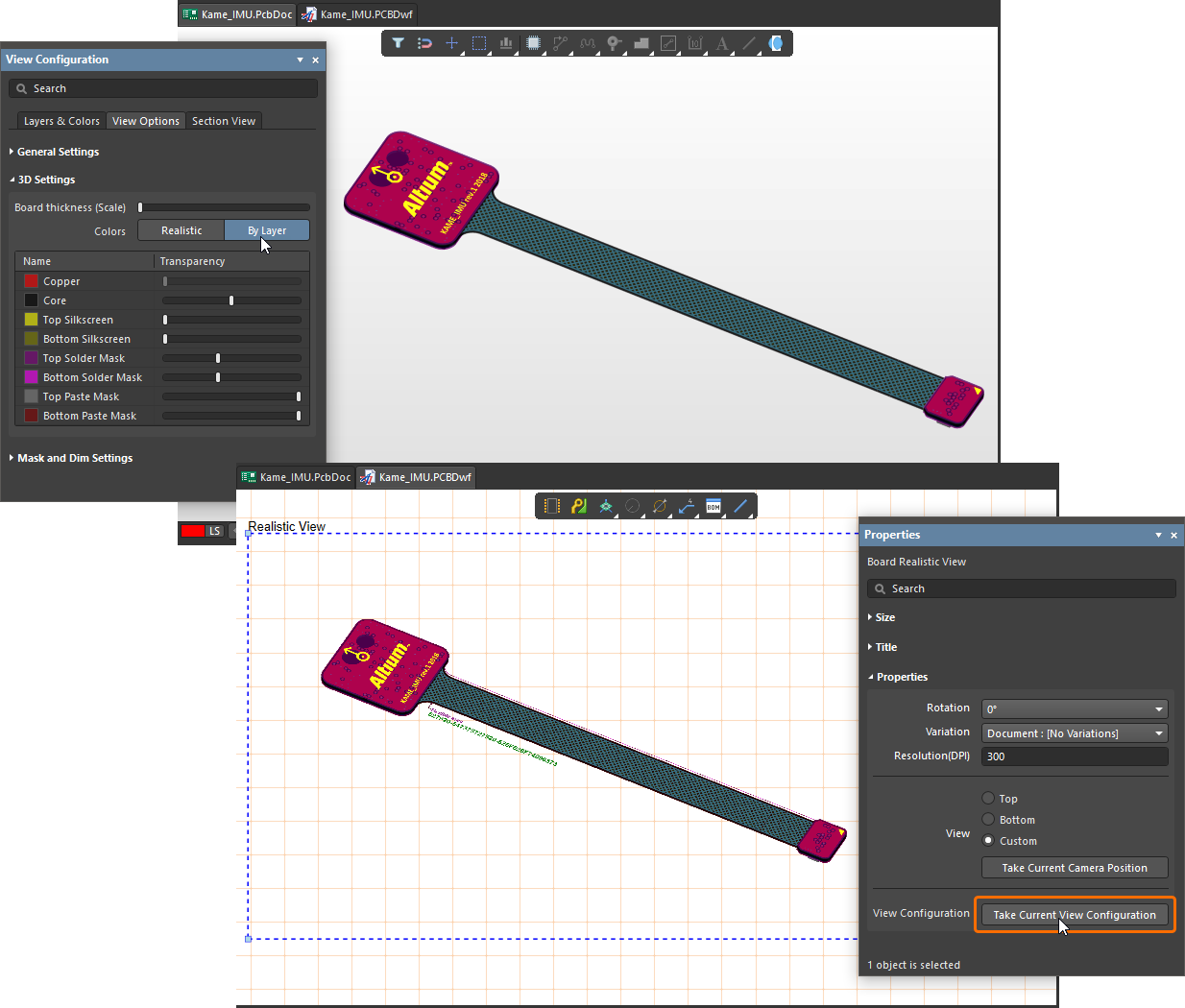The image size is (1185, 1008).
Task: Open Kame_IMU.PCBDwf tab in upper window
Action: pos(357,14)
